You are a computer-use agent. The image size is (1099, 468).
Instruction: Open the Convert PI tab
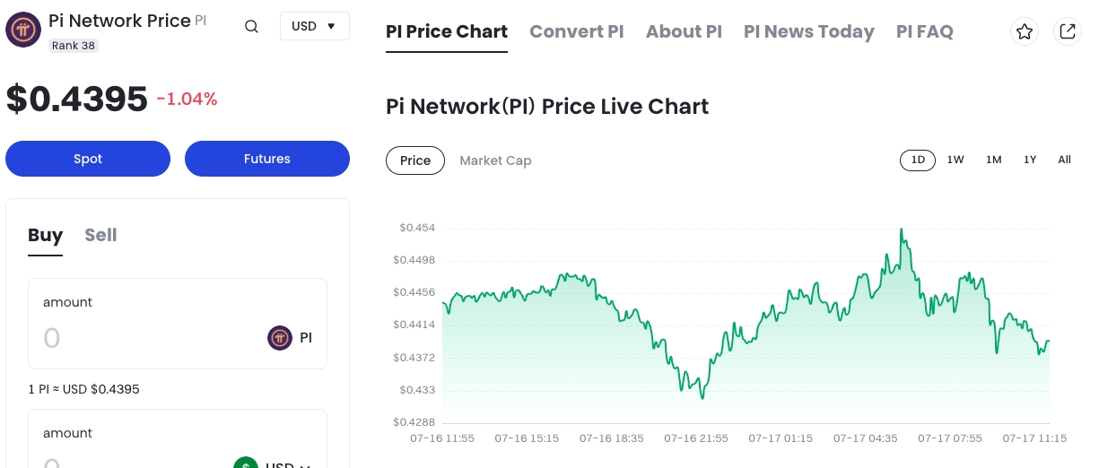tap(576, 32)
